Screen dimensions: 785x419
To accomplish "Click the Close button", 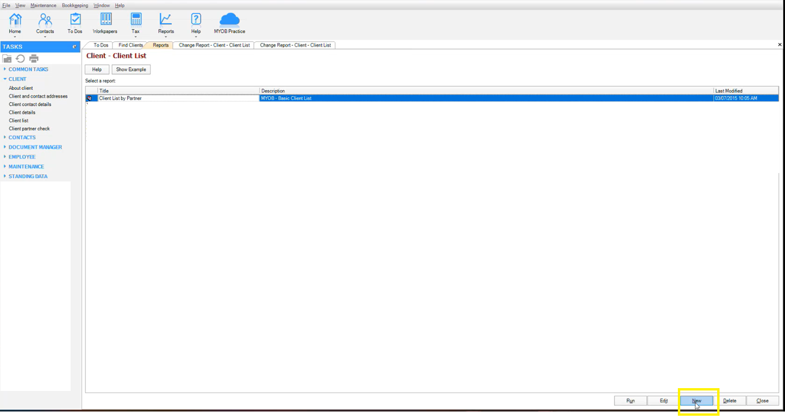I will (x=763, y=401).
